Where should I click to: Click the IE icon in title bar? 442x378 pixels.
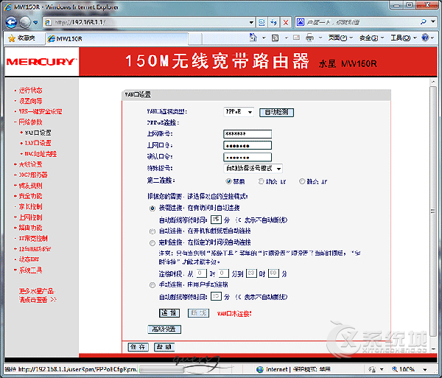click(8, 7)
